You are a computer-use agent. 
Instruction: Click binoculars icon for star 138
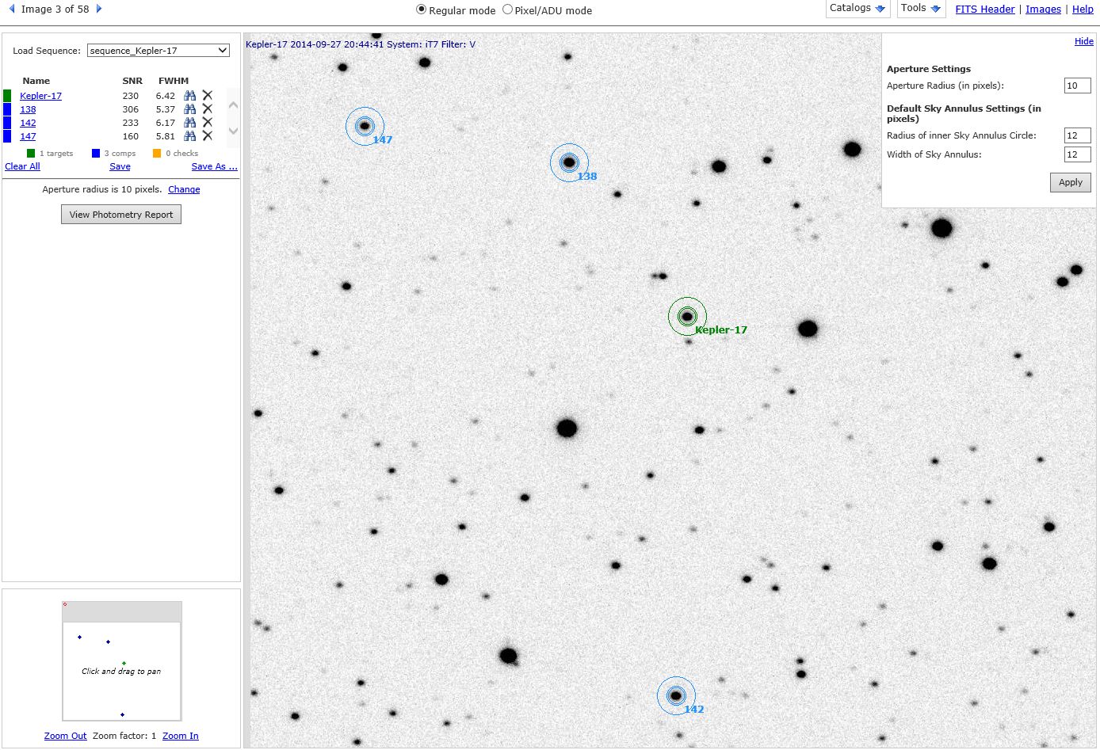pyautogui.click(x=189, y=109)
